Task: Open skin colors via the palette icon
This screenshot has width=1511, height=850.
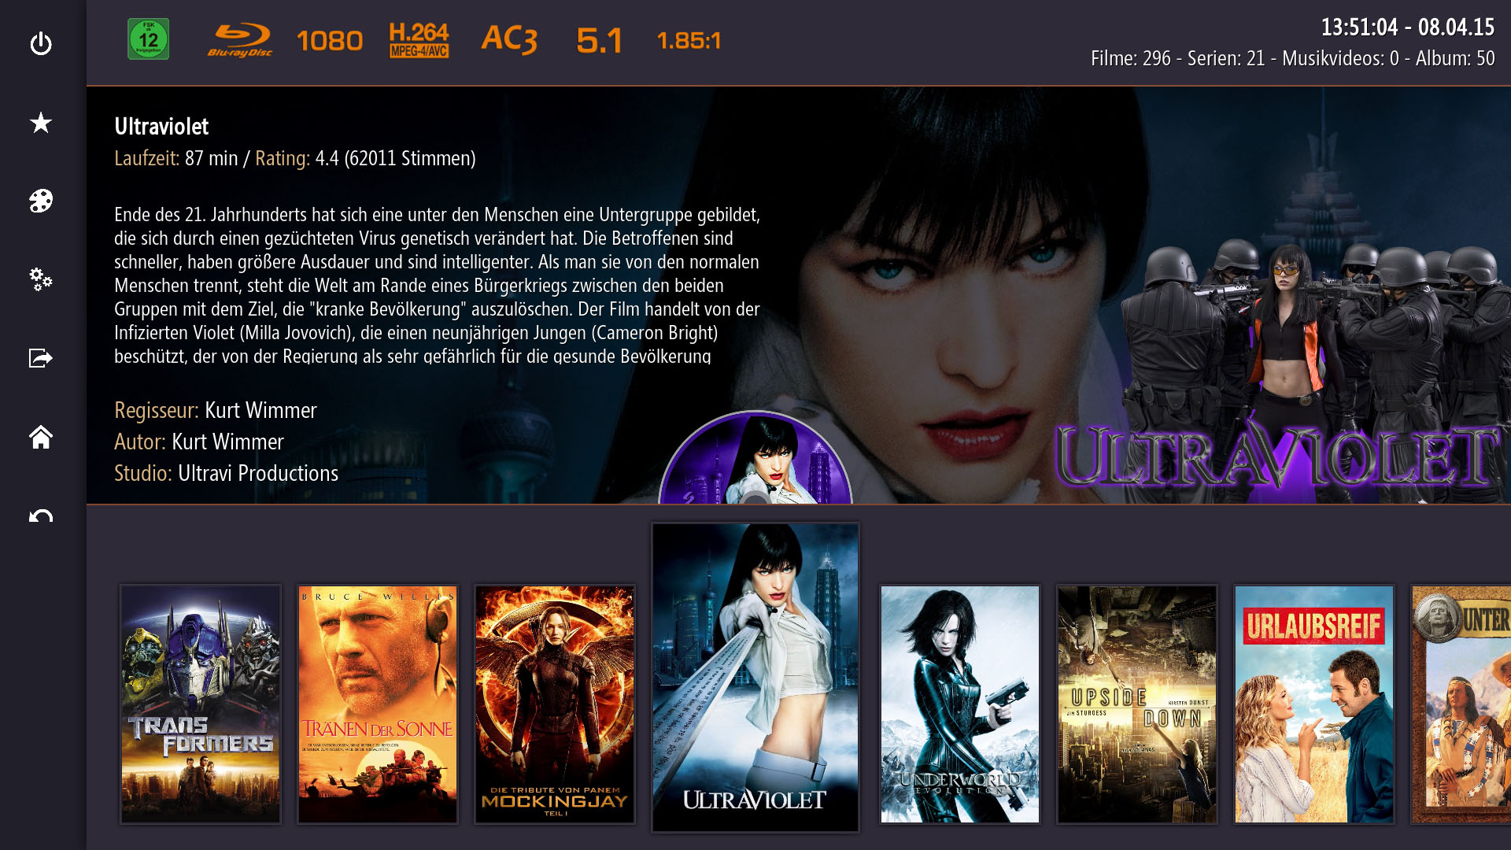Action: tap(41, 201)
